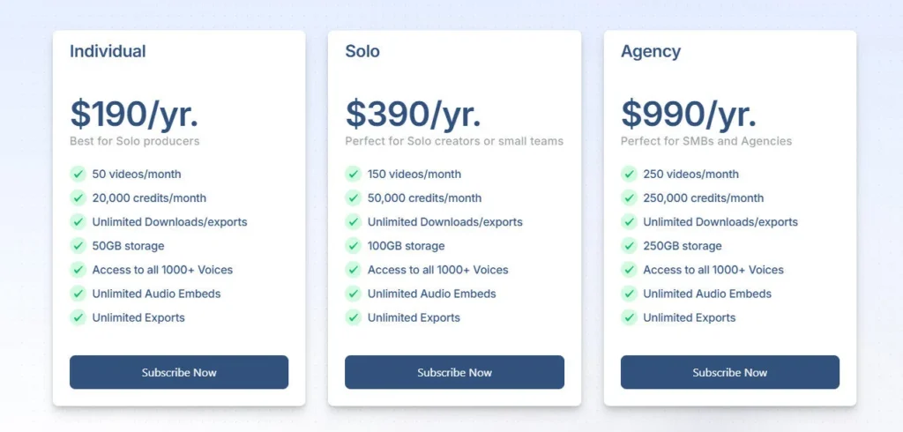Click the $390/yr. price text
The image size is (903, 432).
pos(413,114)
